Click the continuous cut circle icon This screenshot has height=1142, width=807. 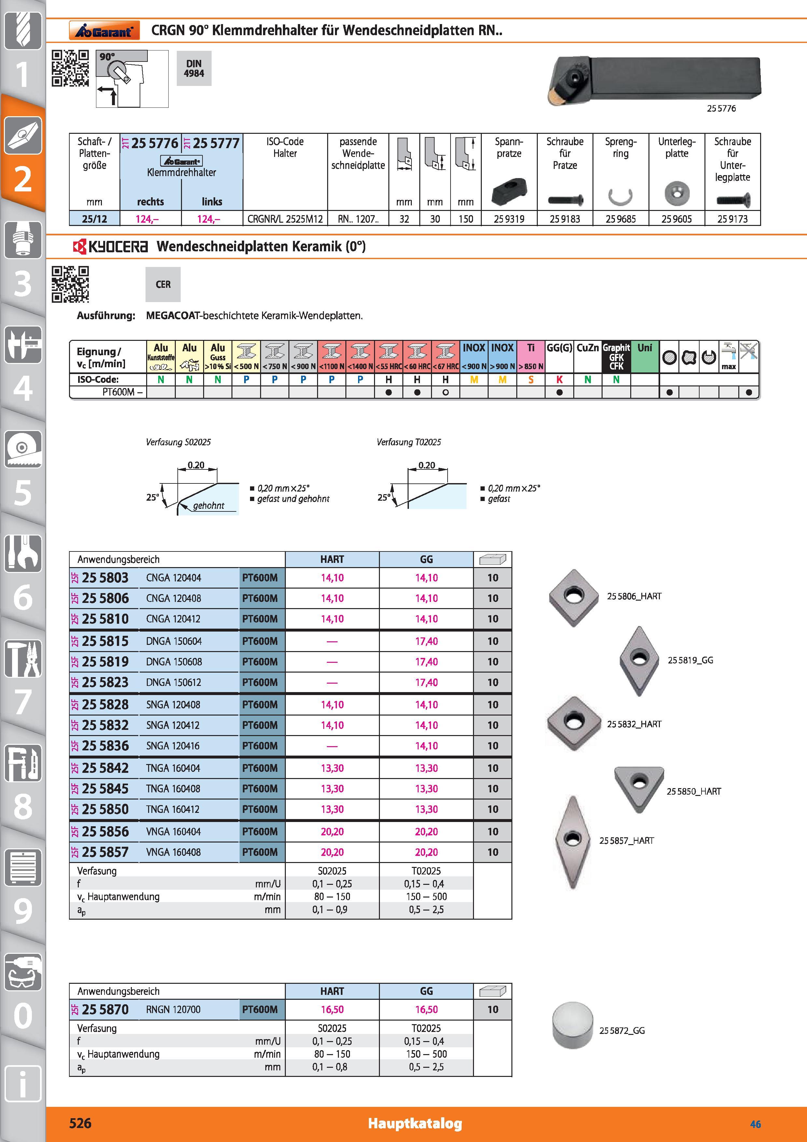pyautogui.click(x=669, y=357)
